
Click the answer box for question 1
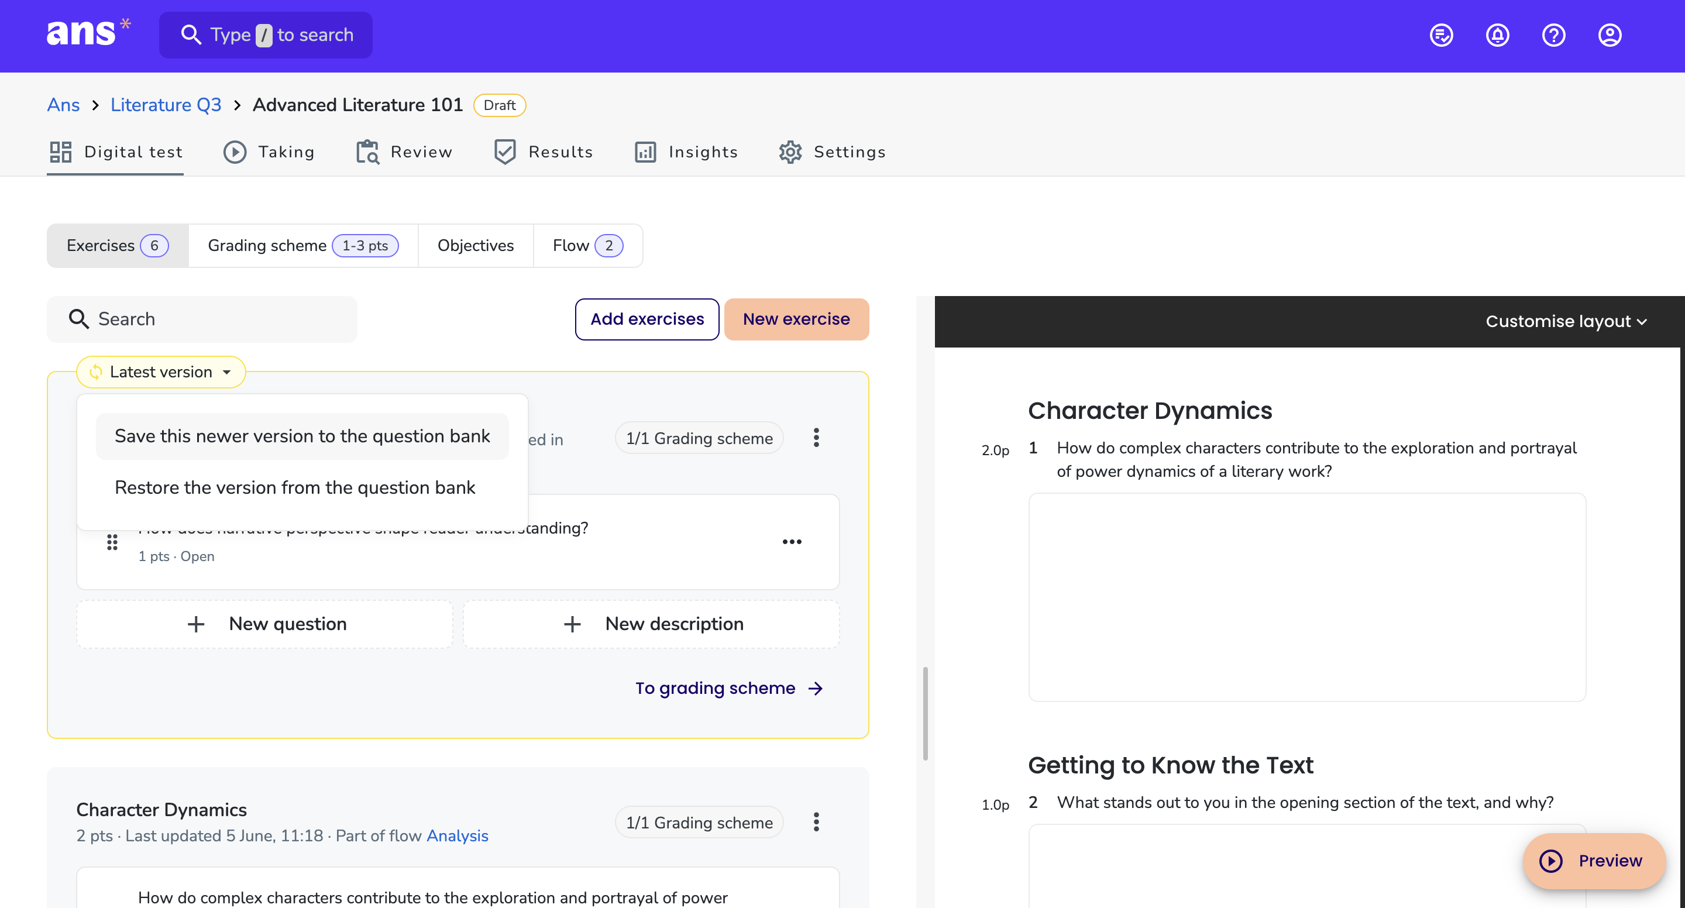[x=1307, y=597]
